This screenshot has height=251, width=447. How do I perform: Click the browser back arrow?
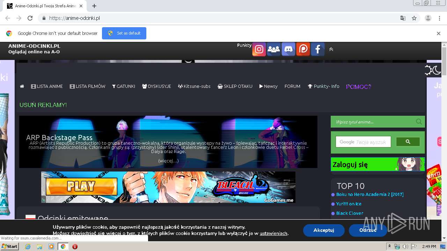pos(8,18)
